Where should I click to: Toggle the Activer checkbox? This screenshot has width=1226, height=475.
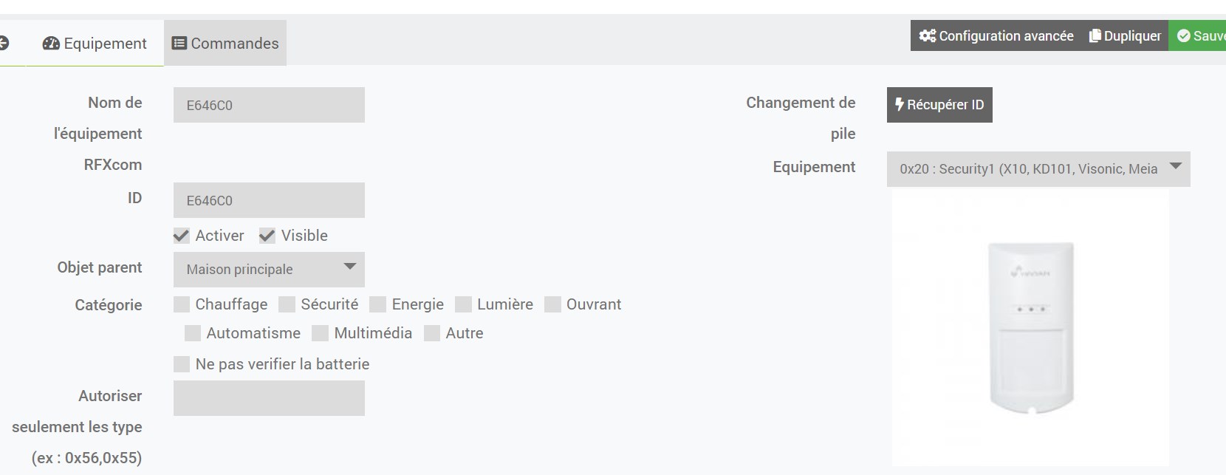point(182,236)
